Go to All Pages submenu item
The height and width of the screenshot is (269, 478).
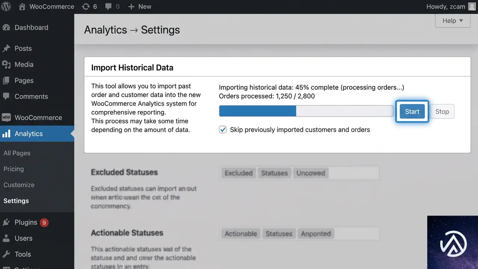17,153
